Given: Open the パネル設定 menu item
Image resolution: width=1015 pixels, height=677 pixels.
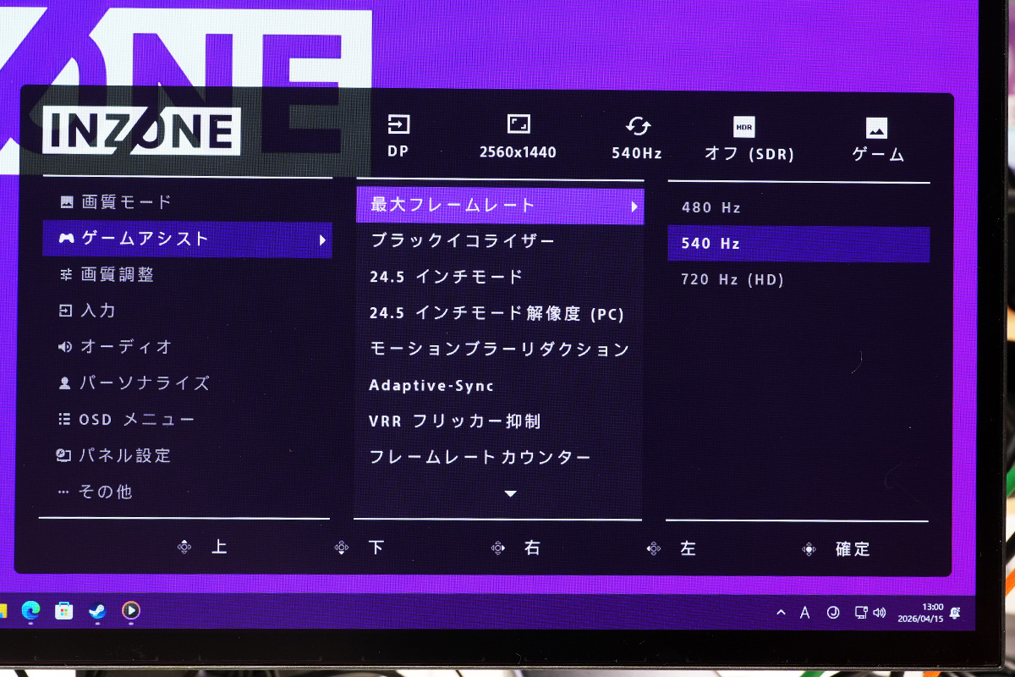Looking at the screenshot, I should (x=124, y=455).
